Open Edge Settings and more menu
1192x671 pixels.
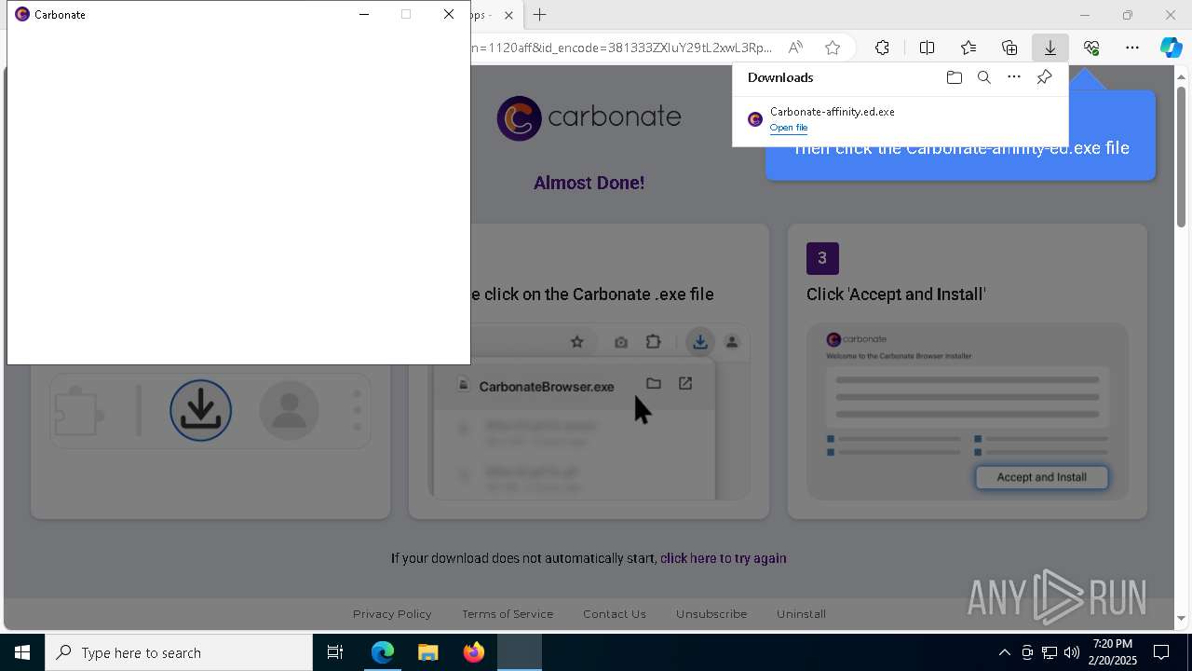point(1132,48)
